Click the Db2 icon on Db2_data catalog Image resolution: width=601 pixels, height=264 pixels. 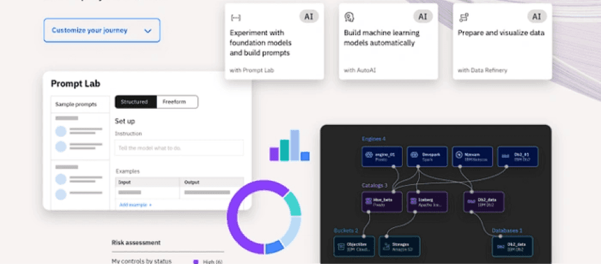point(471,201)
